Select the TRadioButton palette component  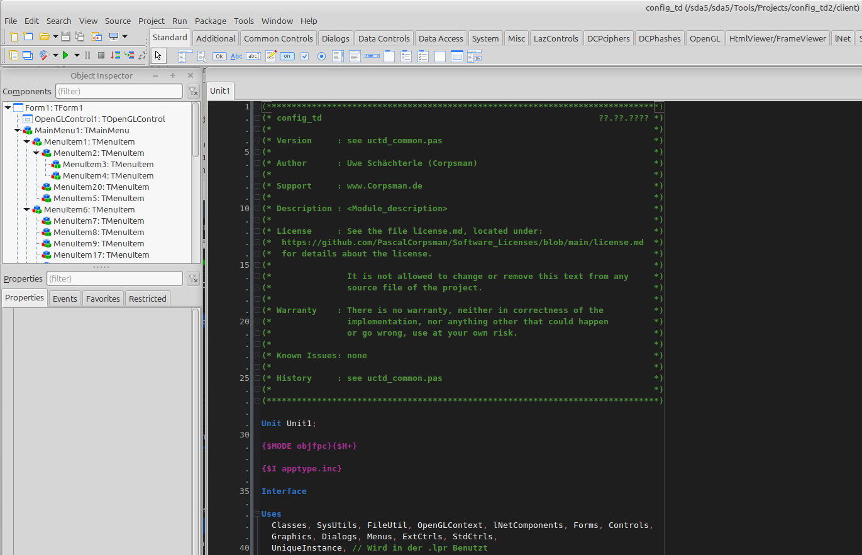(322, 57)
